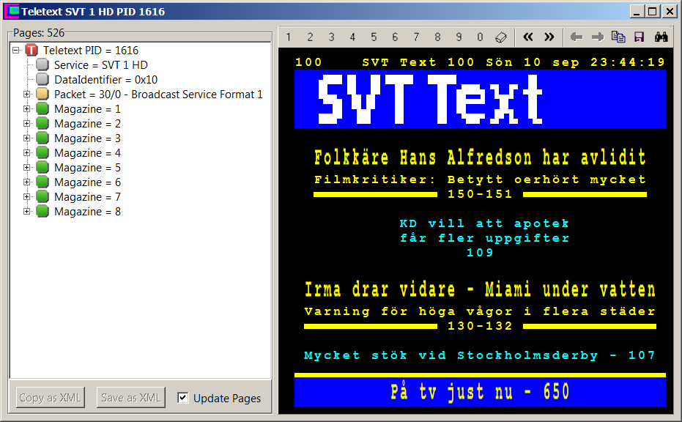Select the Magazine = 6 label
Screen dimensions: 682x422
coord(87,182)
